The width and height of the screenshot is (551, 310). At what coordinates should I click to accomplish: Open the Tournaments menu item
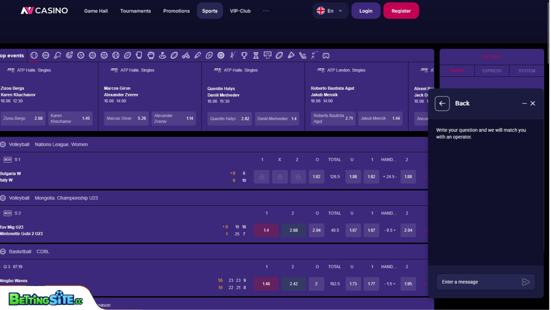click(x=135, y=11)
